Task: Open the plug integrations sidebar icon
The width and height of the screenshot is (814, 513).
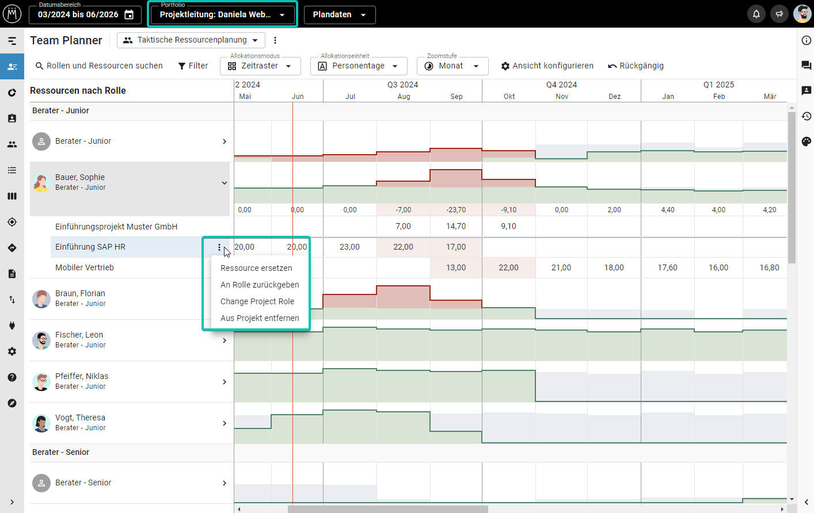Action: [x=12, y=326]
